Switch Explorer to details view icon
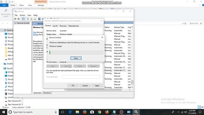 pyautogui.click(x=199, y=107)
